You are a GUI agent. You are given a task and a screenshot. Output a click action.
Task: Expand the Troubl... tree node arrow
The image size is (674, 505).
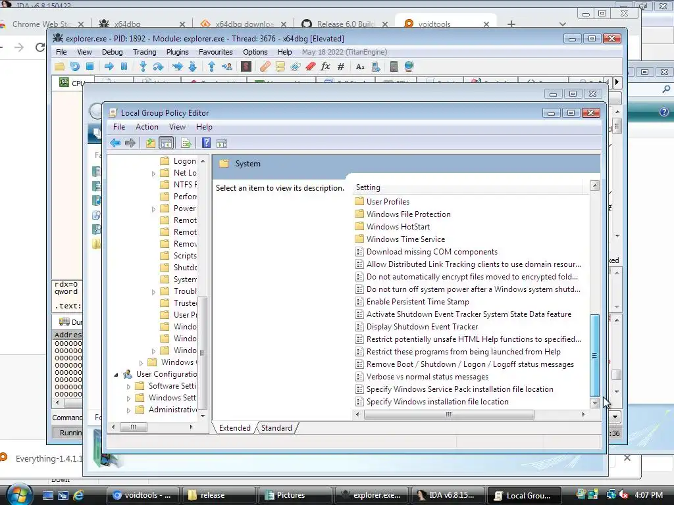pyautogui.click(x=154, y=292)
